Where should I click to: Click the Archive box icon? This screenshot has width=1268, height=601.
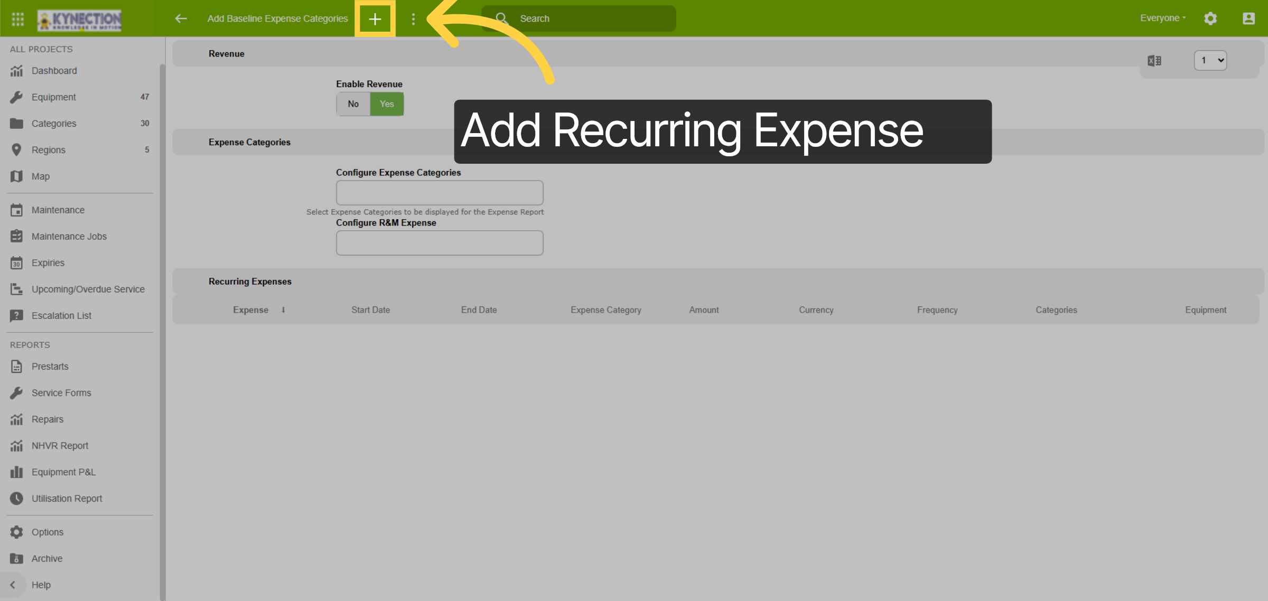(x=16, y=559)
